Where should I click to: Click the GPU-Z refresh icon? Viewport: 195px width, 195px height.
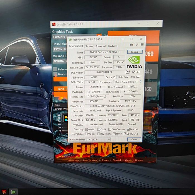point(137,45)
